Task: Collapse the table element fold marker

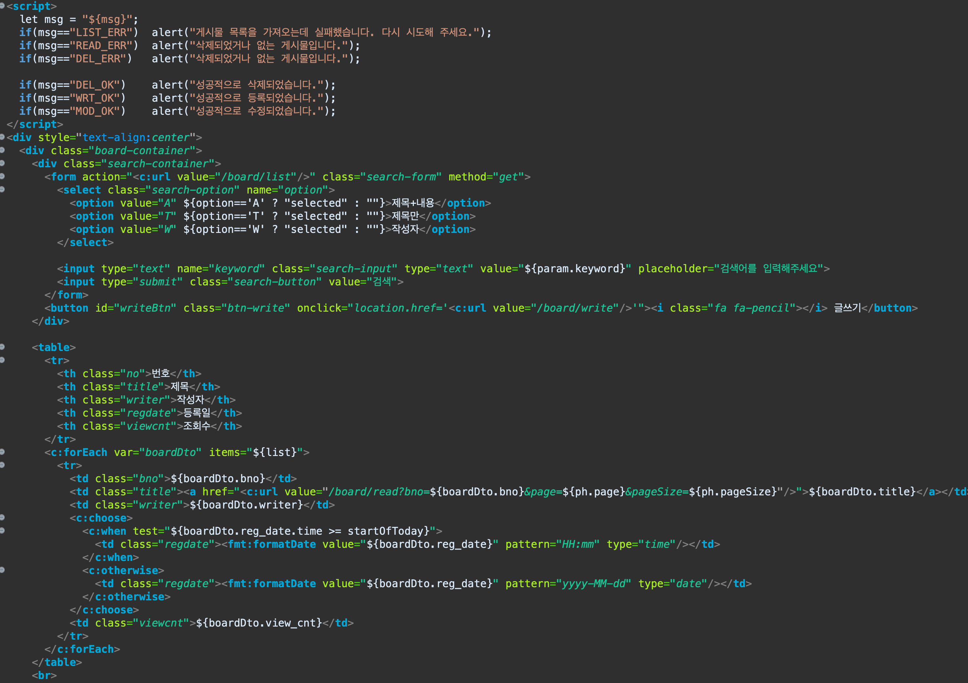Action: pyautogui.click(x=2, y=347)
